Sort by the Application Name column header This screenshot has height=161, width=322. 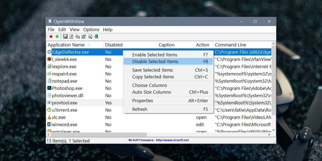(75, 45)
